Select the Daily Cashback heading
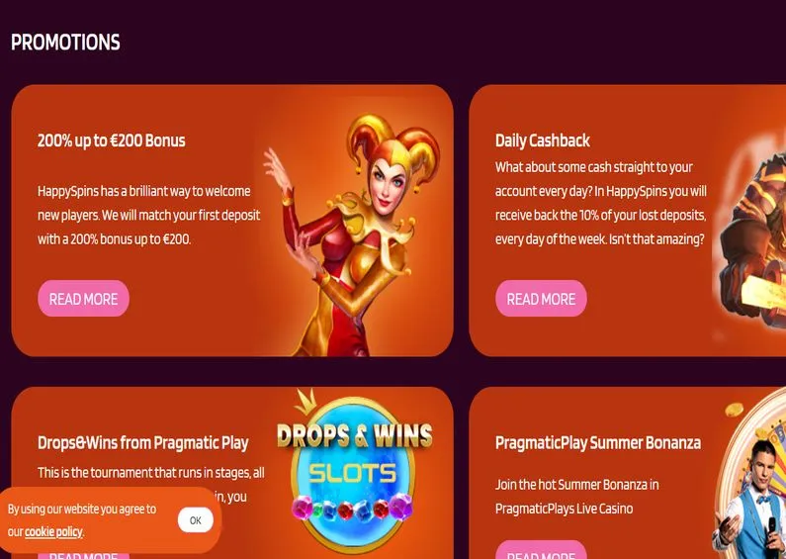 click(x=543, y=140)
